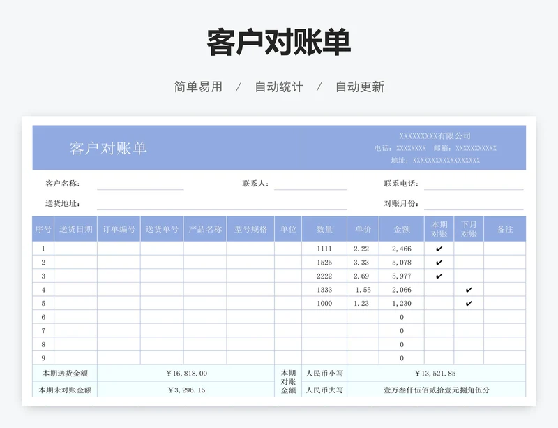
Task: Click the ¥13,521.85 value cell
Action: (x=437, y=373)
